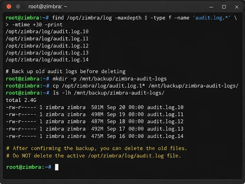Click file name audit.log.12 in ls listing
The height and width of the screenshot is (184, 245).
click(x=165, y=122)
